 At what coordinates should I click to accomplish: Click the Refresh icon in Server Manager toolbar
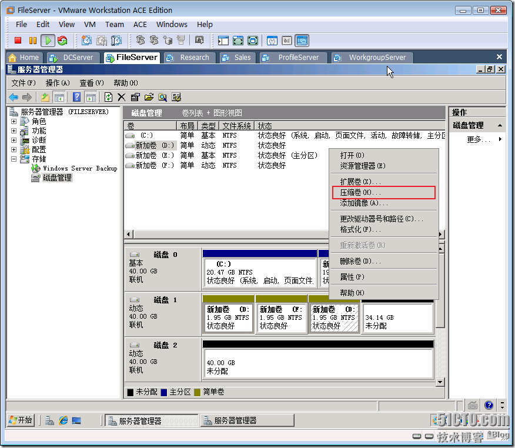tap(108, 97)
